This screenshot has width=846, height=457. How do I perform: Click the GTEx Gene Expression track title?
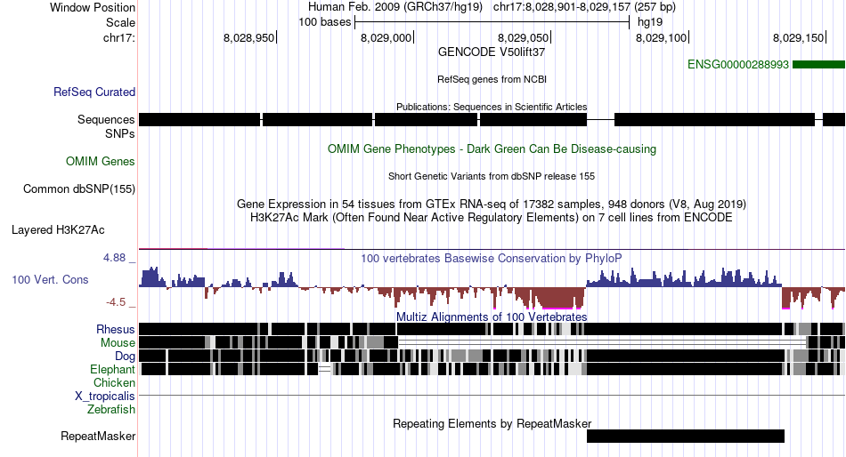click(492, 204)
